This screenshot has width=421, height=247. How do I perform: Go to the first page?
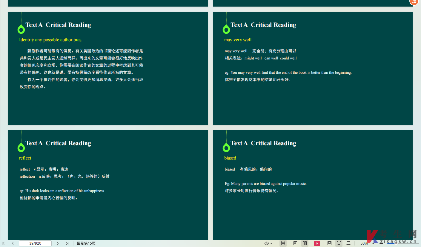tap(3, 243)
